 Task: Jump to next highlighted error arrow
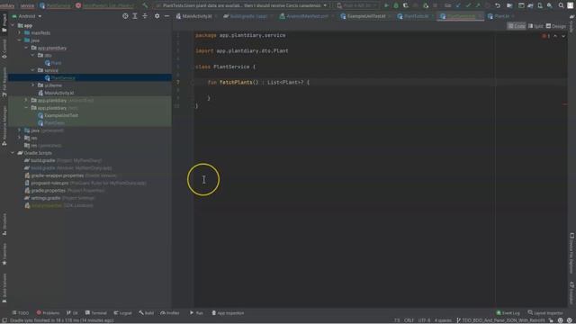click(563, 36)
